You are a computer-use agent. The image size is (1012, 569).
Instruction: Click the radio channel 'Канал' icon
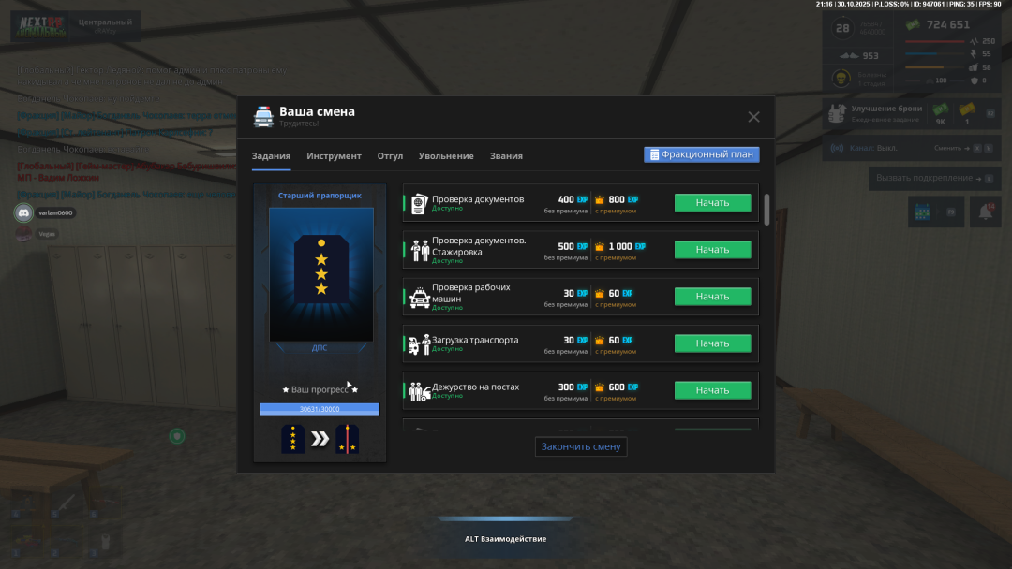tap(837, 148)
